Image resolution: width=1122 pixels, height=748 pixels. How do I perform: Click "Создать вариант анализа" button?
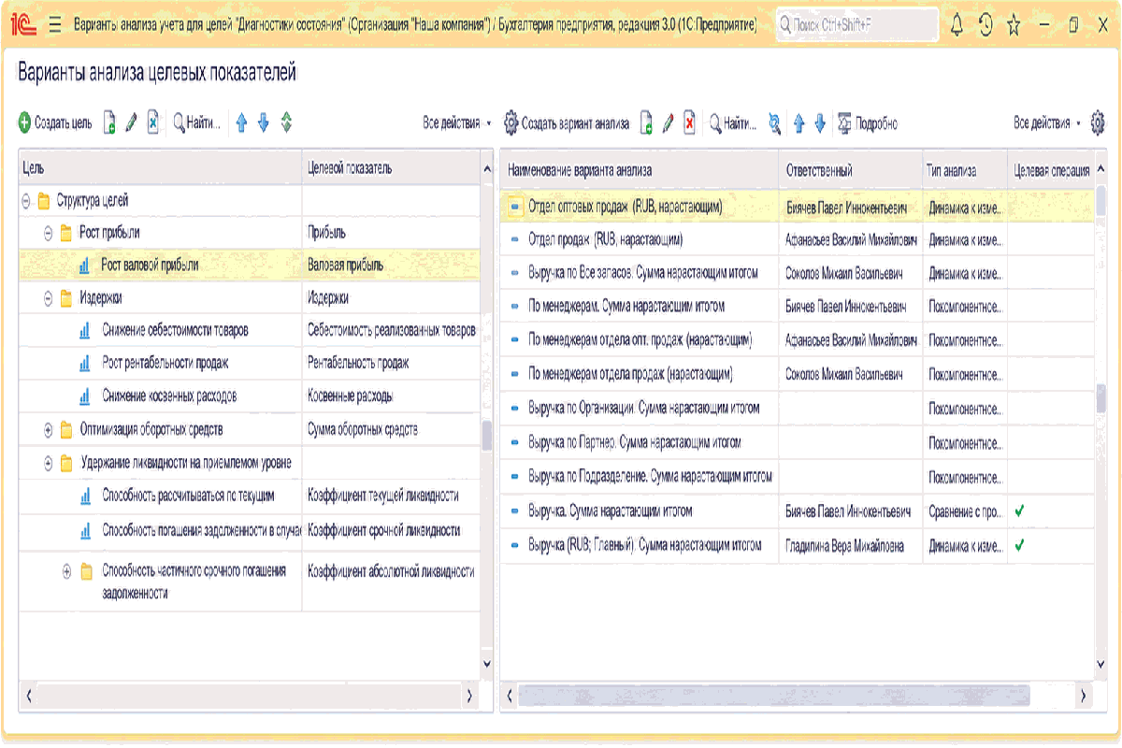point(567,122)
